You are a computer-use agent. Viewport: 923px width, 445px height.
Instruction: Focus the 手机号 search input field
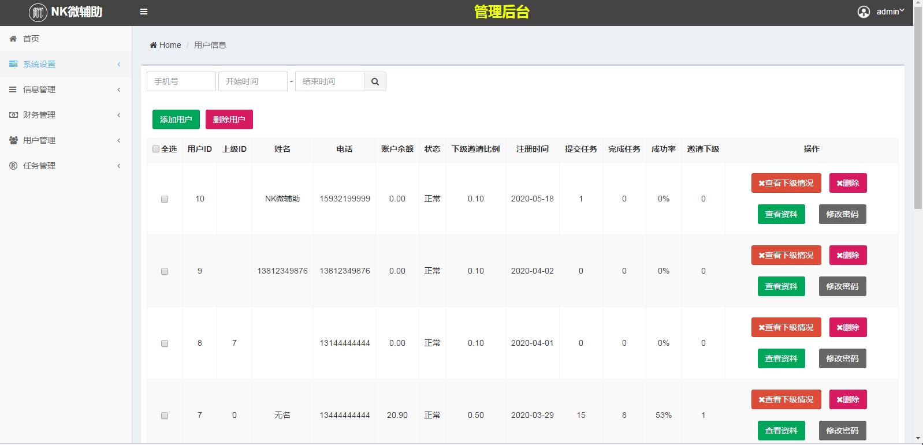181,81
